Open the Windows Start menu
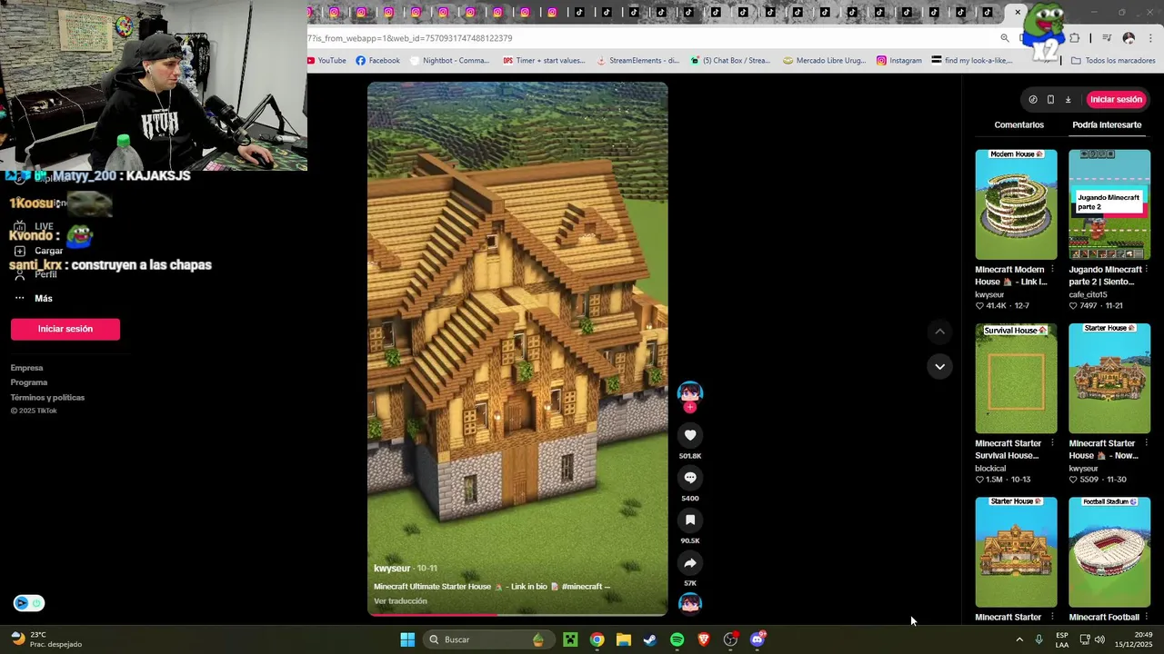Screen dimensions: 1164x654 pos(407,639)
